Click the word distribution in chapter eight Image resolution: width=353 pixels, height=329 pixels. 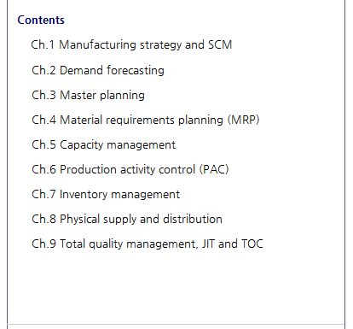[193, 219]
